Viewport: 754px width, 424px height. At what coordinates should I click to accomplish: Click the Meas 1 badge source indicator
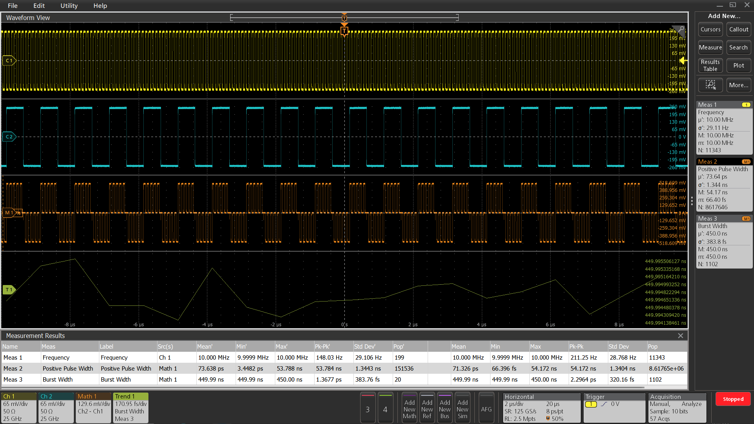746,105
